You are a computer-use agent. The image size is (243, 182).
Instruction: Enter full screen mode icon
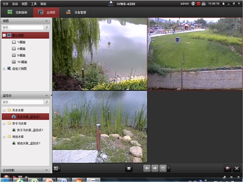point(236,168)
